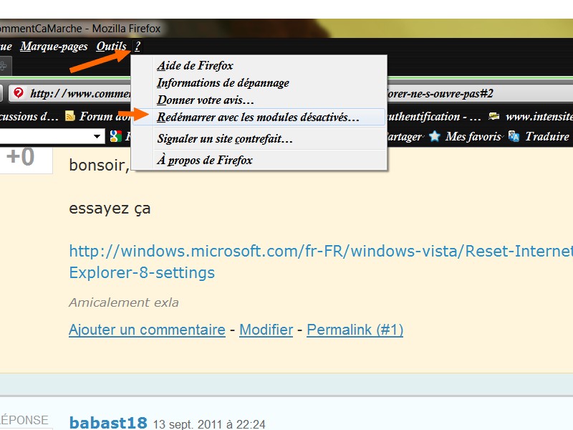Screen dimensions: 573x430
Task: Choose Signaler un site contrefait…
Action: [259, 139]
